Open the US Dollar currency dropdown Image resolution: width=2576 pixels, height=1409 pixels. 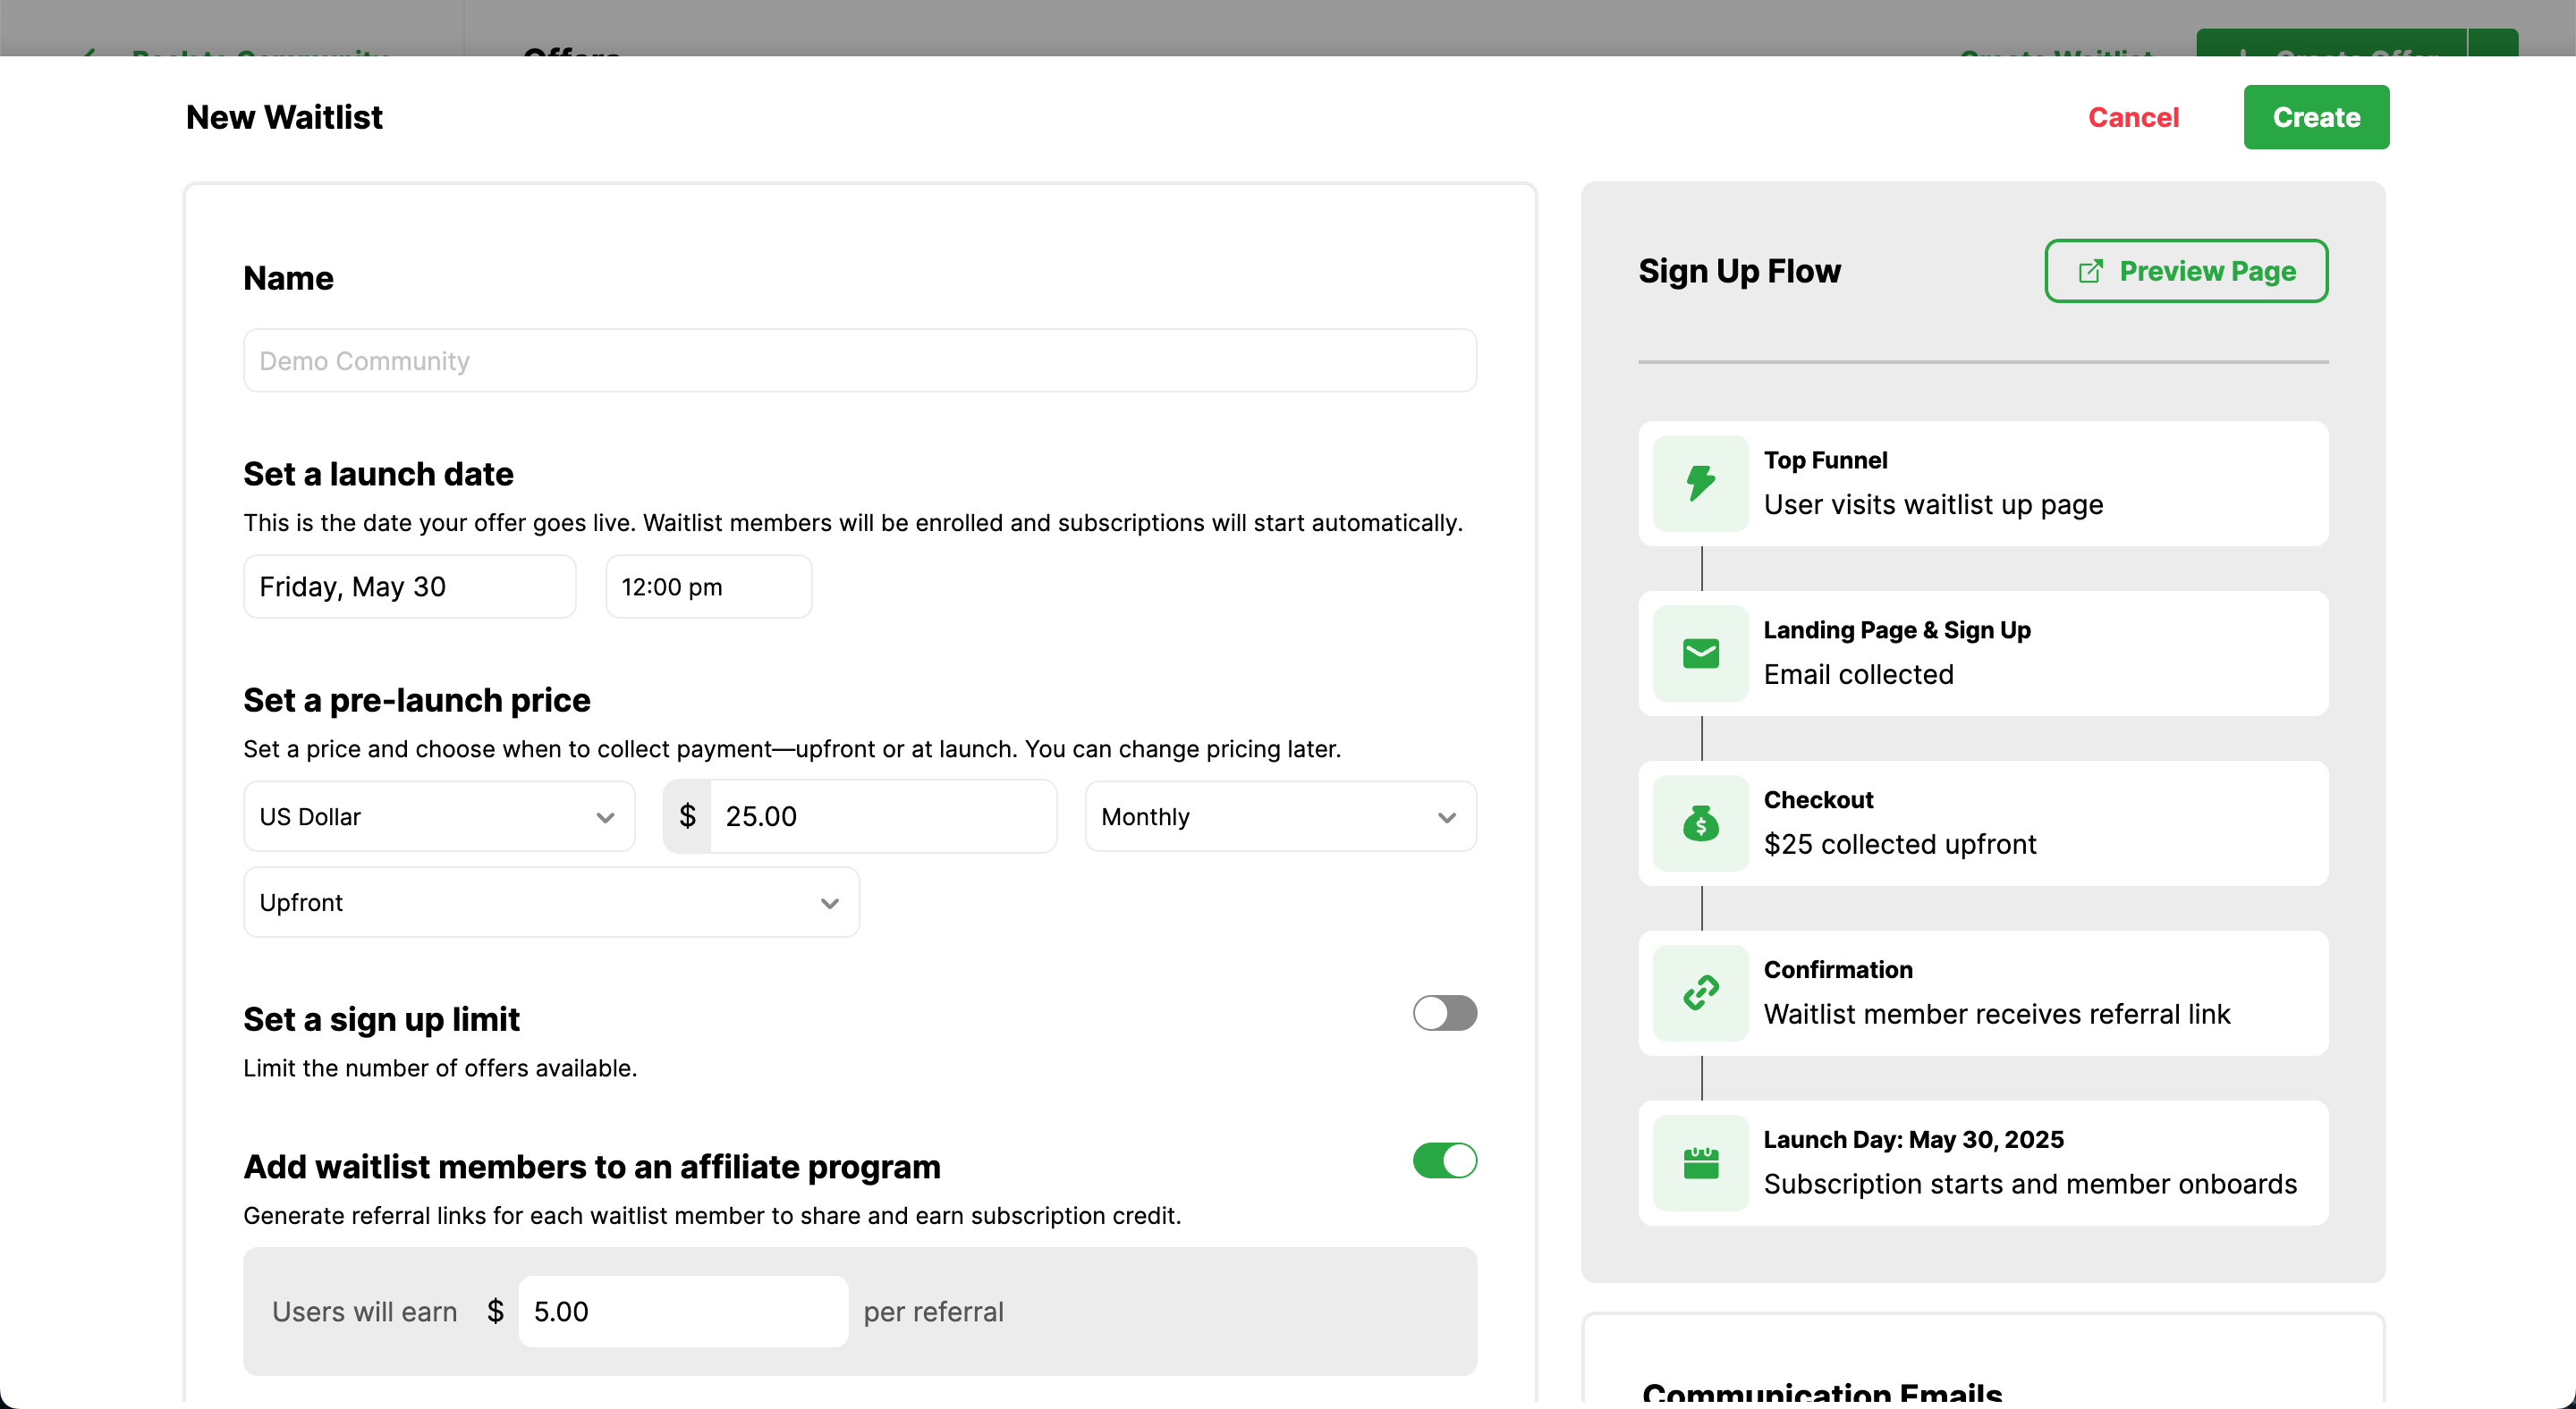(x=438, y=816)
